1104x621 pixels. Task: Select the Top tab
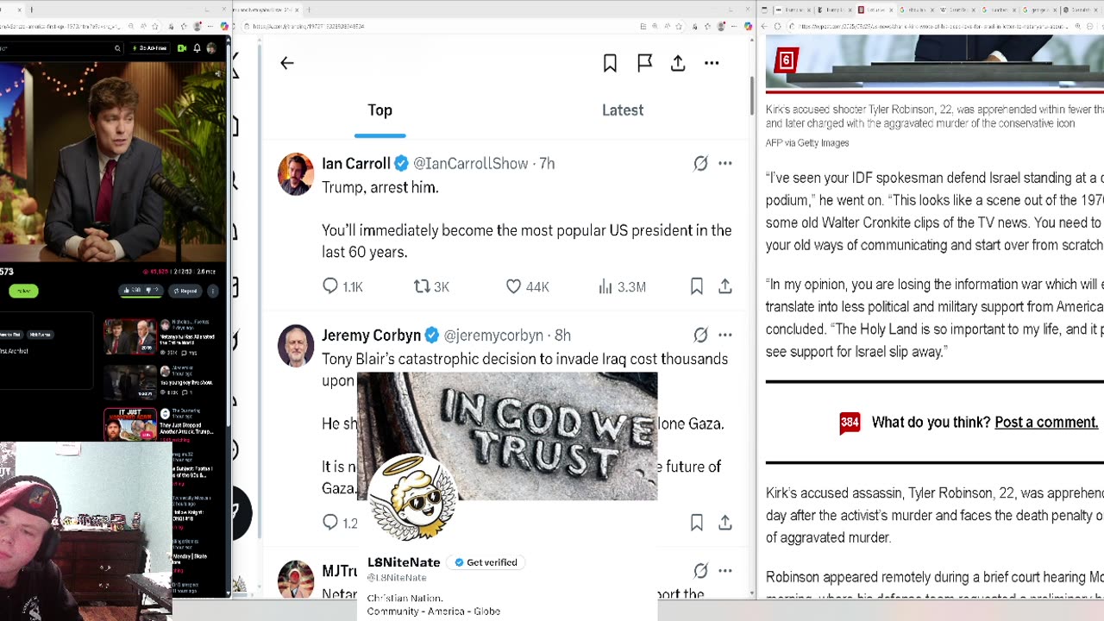coord(379,110)
